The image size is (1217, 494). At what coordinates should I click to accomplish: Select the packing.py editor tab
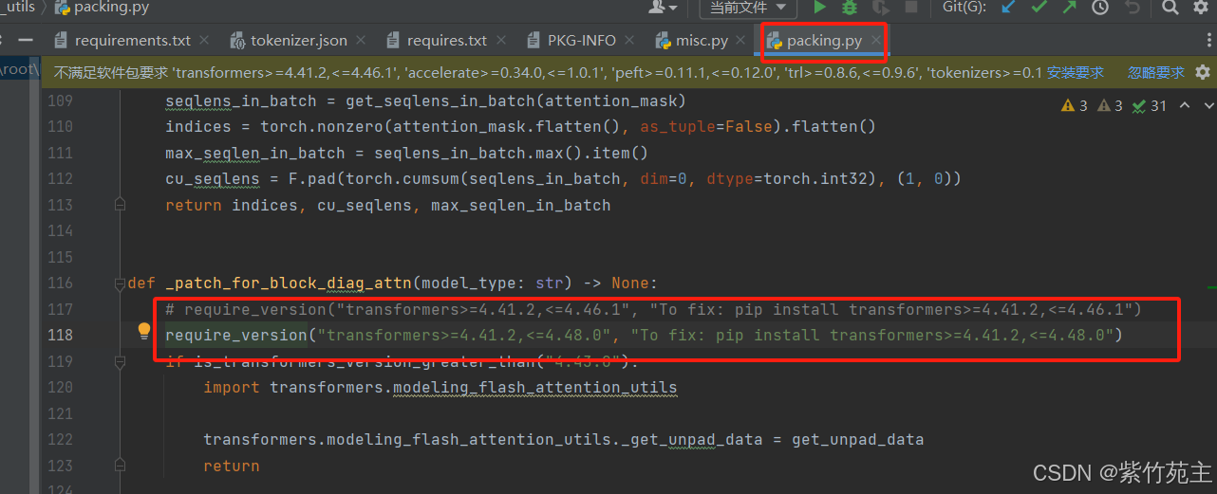(x=824, y=41)
